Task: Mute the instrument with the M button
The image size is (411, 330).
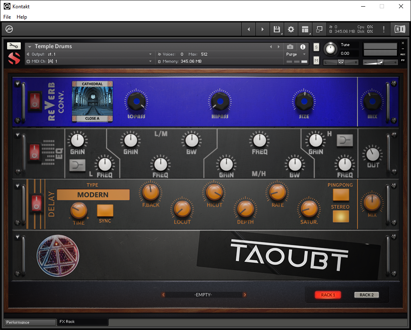Action: (x=317, y=61)
